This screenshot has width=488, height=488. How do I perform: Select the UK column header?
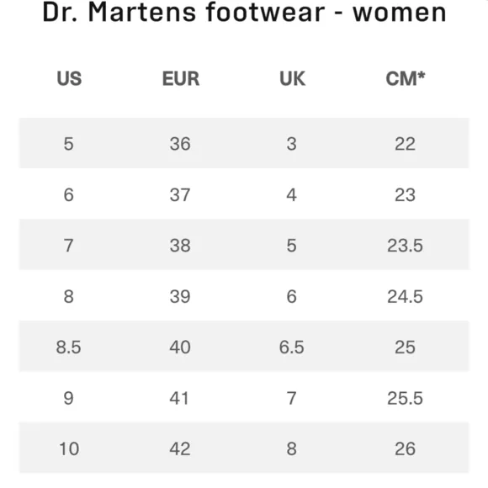click(x=292, y=78)
